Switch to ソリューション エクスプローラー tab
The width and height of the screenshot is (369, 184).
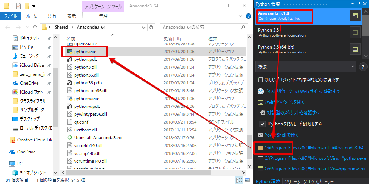point(309,181)
